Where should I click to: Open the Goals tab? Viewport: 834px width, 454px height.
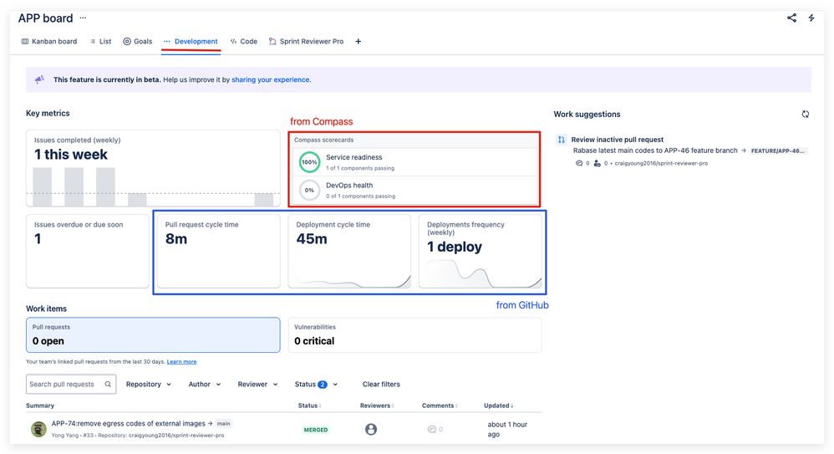click(138, 41)
